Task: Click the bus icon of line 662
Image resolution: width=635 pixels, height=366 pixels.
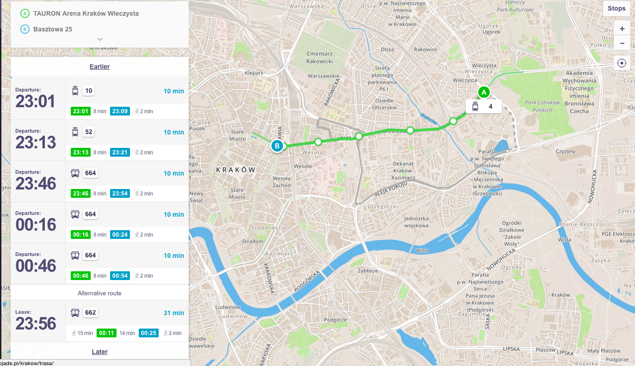Action: point(75,313)
